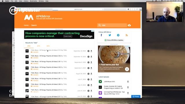The height and width of the screenshot is (104, 185).
Task: Open the RSS feed icon
Action: pos(127,35)
